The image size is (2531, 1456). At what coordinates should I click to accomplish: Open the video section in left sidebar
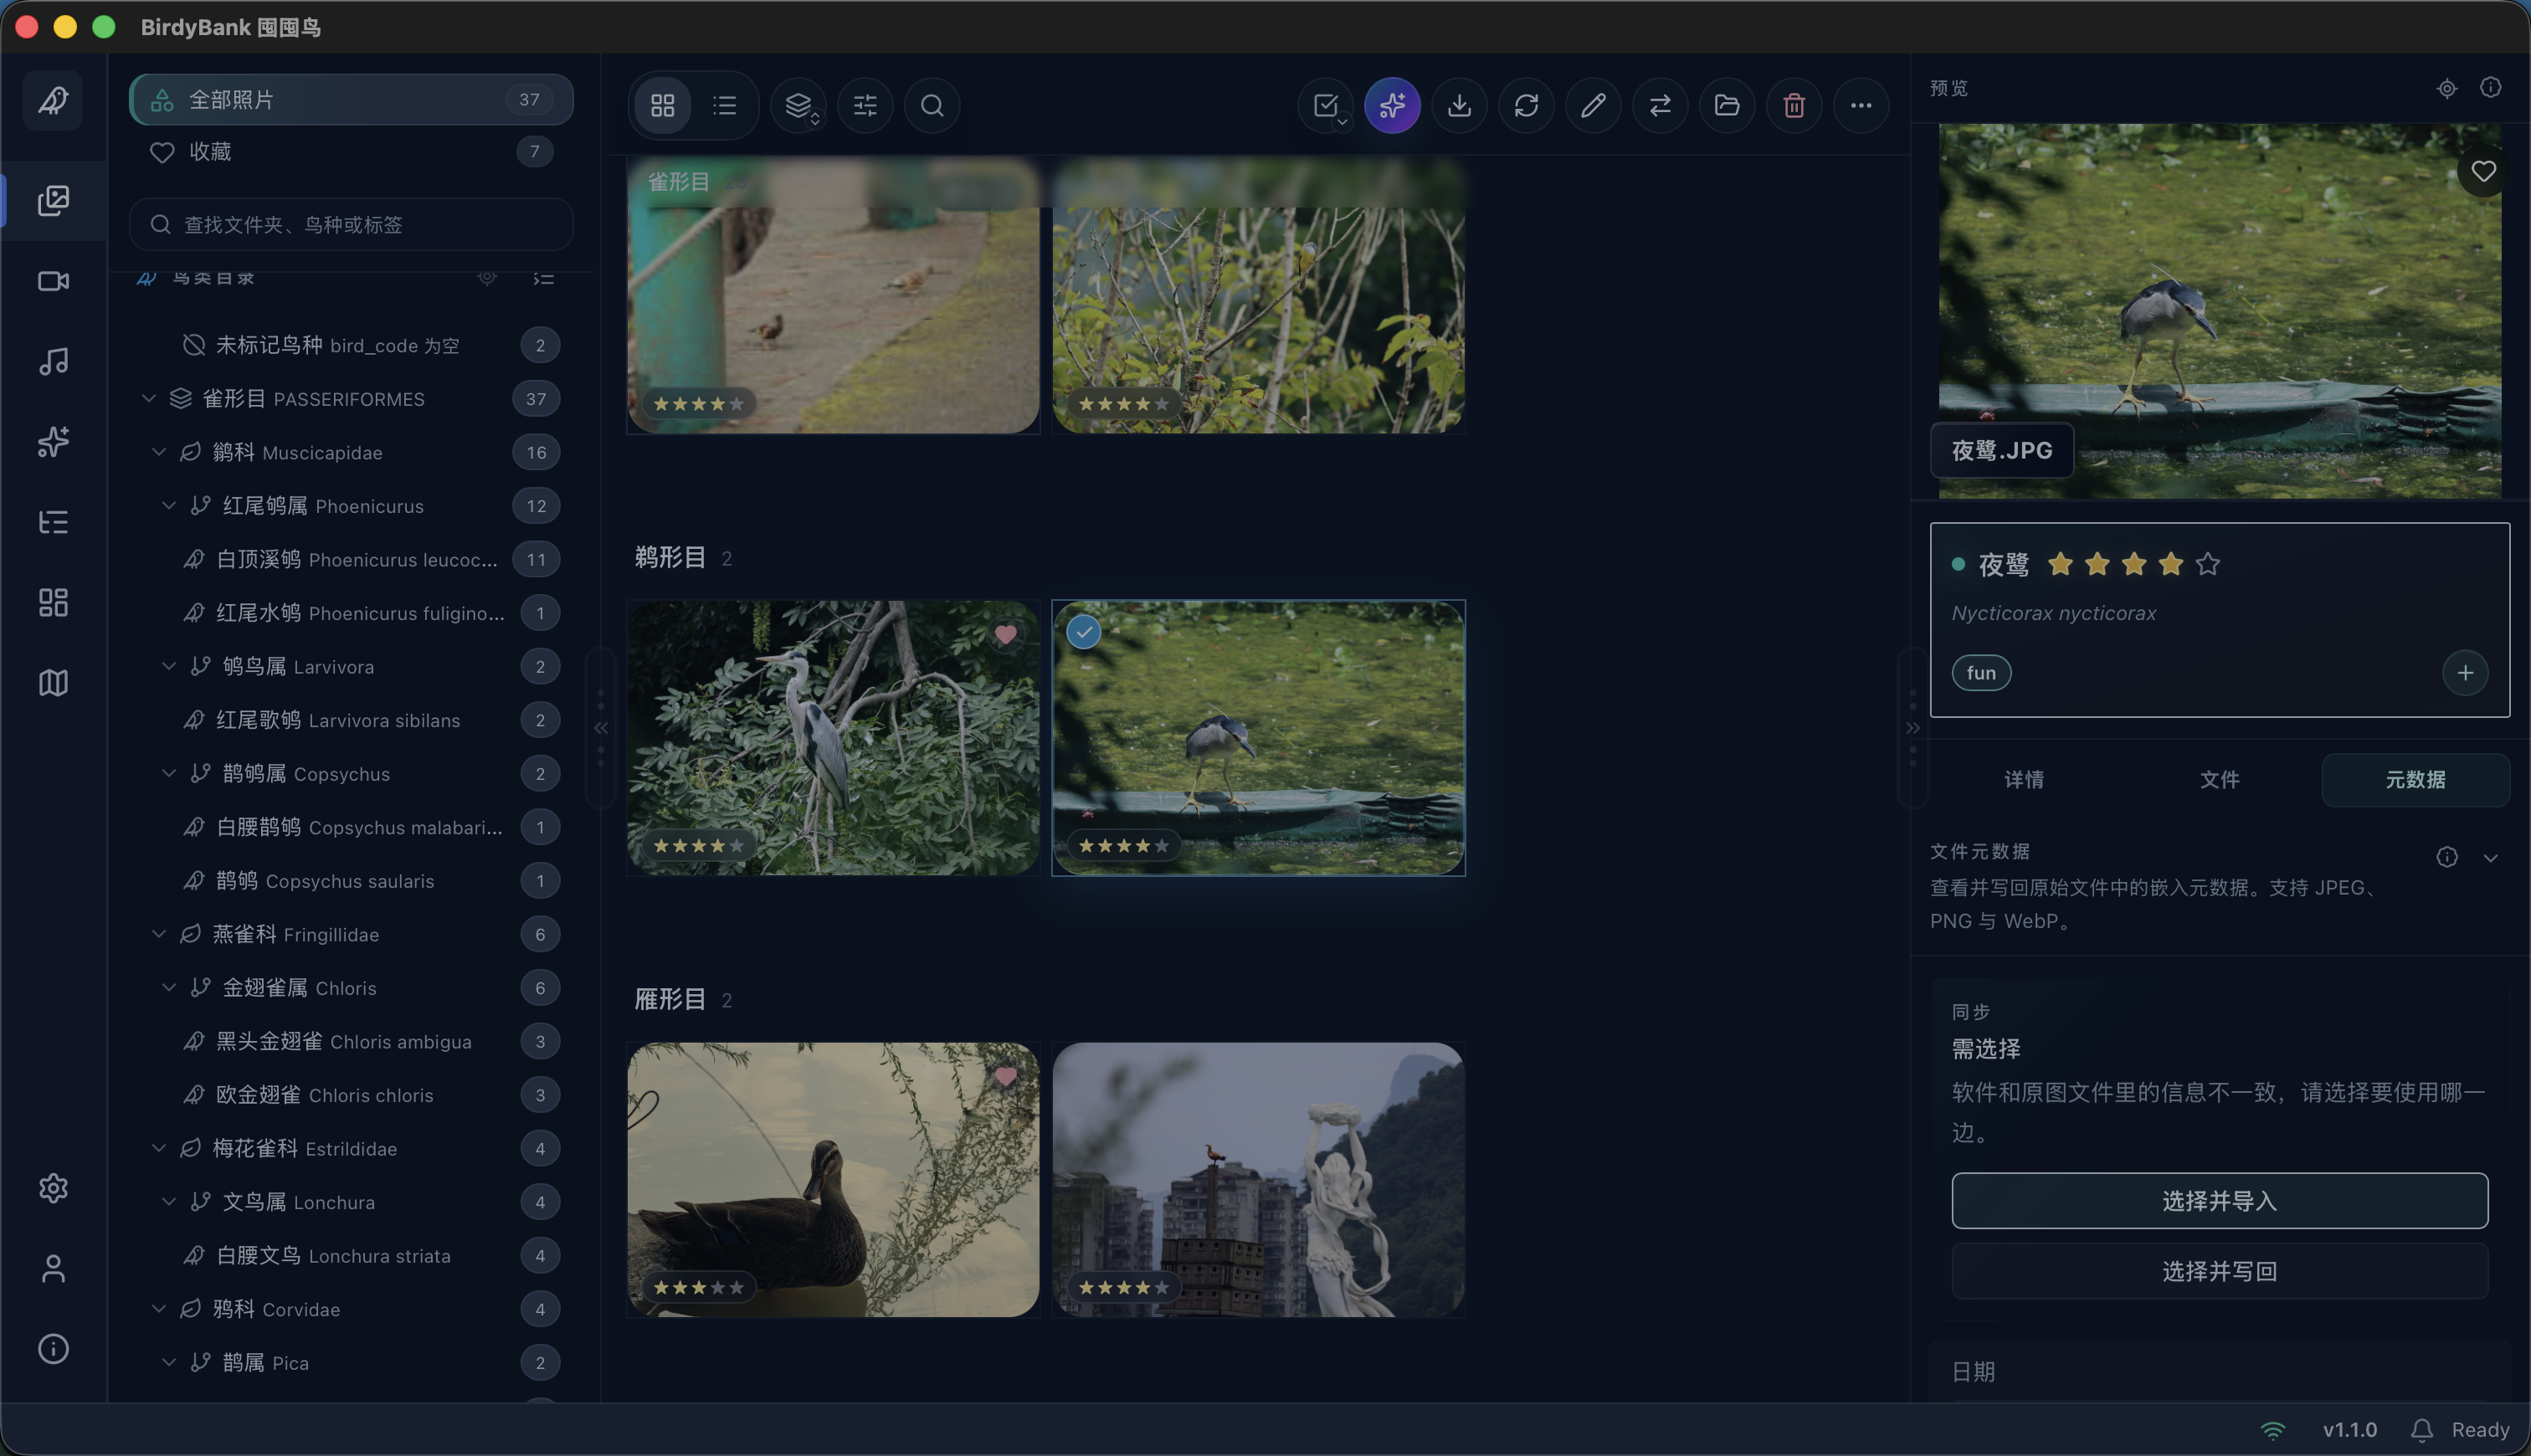[x=53, y=281]
